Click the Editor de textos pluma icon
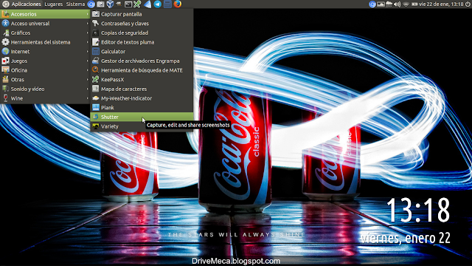This screenshot has height=266, width=472. pyautogui.click(x=96, y=42)
